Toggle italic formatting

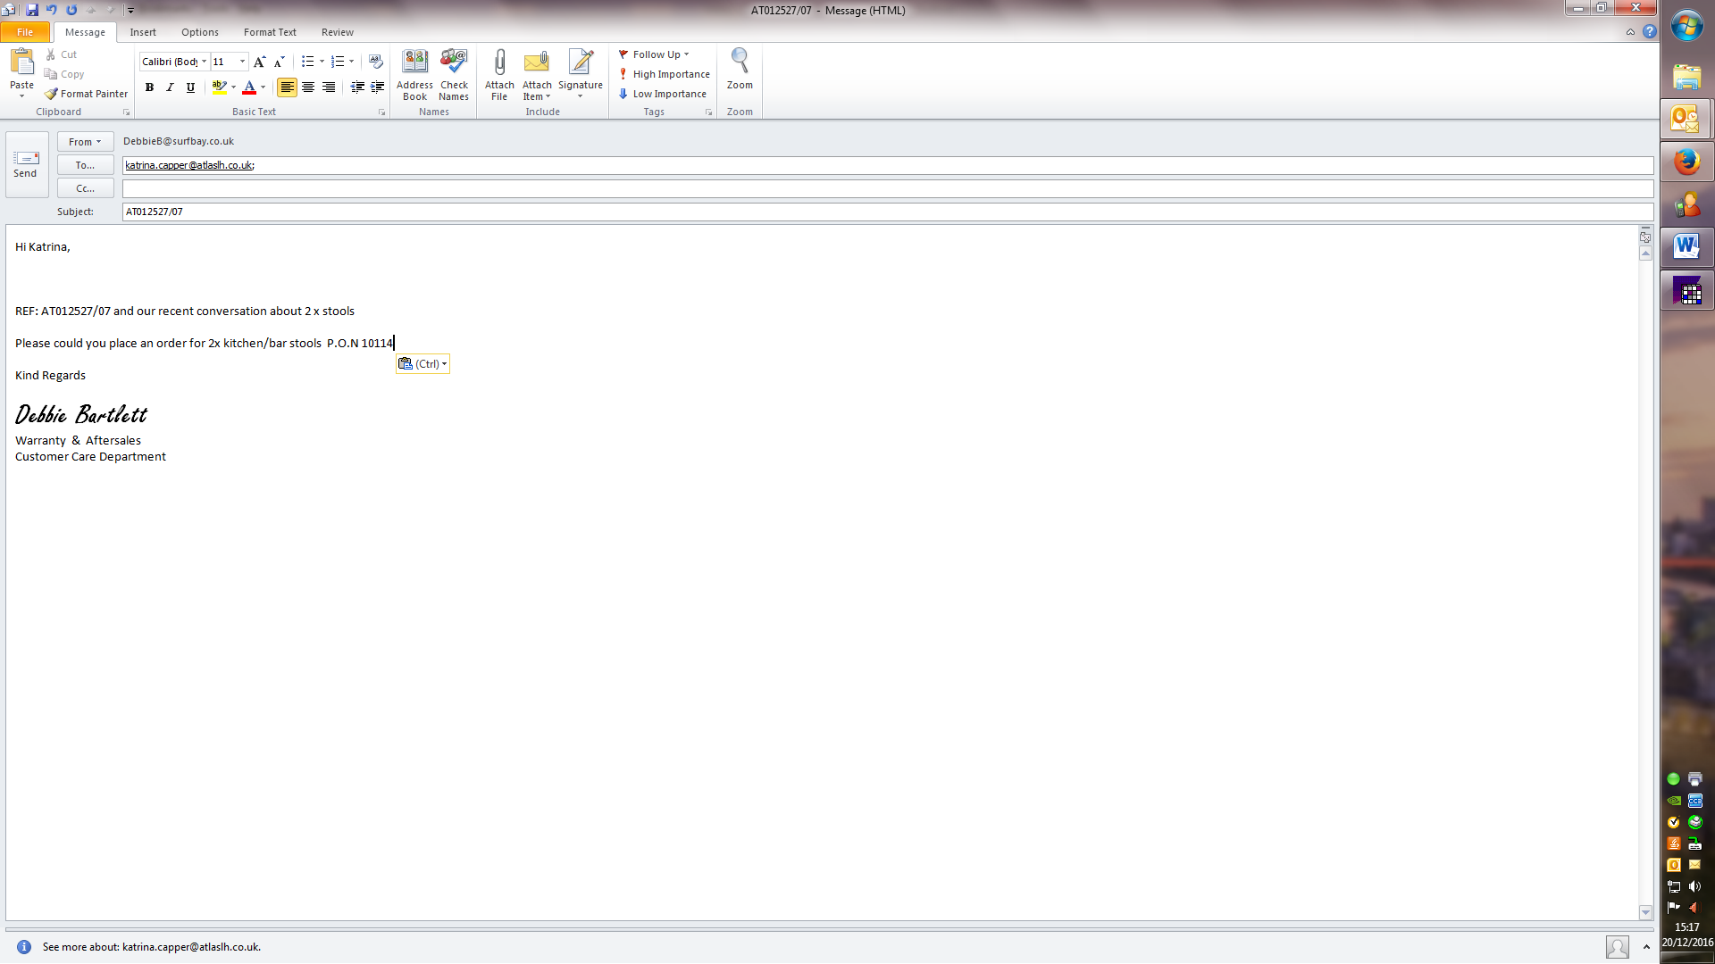(x=170, y=87)
